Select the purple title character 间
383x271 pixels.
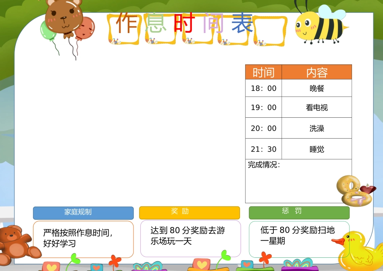click(x=214, y=23)
